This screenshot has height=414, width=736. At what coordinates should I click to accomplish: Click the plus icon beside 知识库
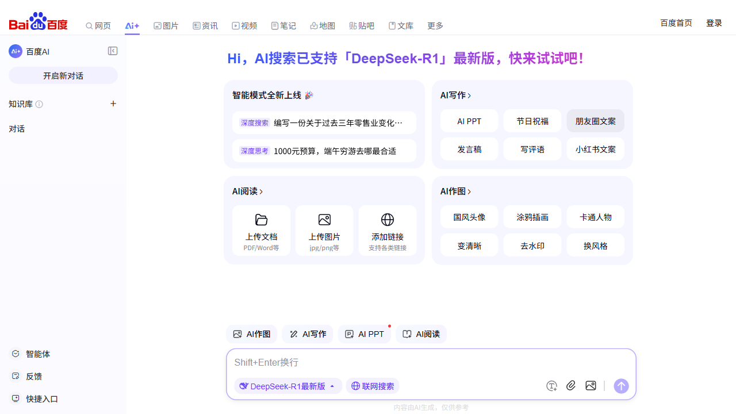(x=113, y=103)
